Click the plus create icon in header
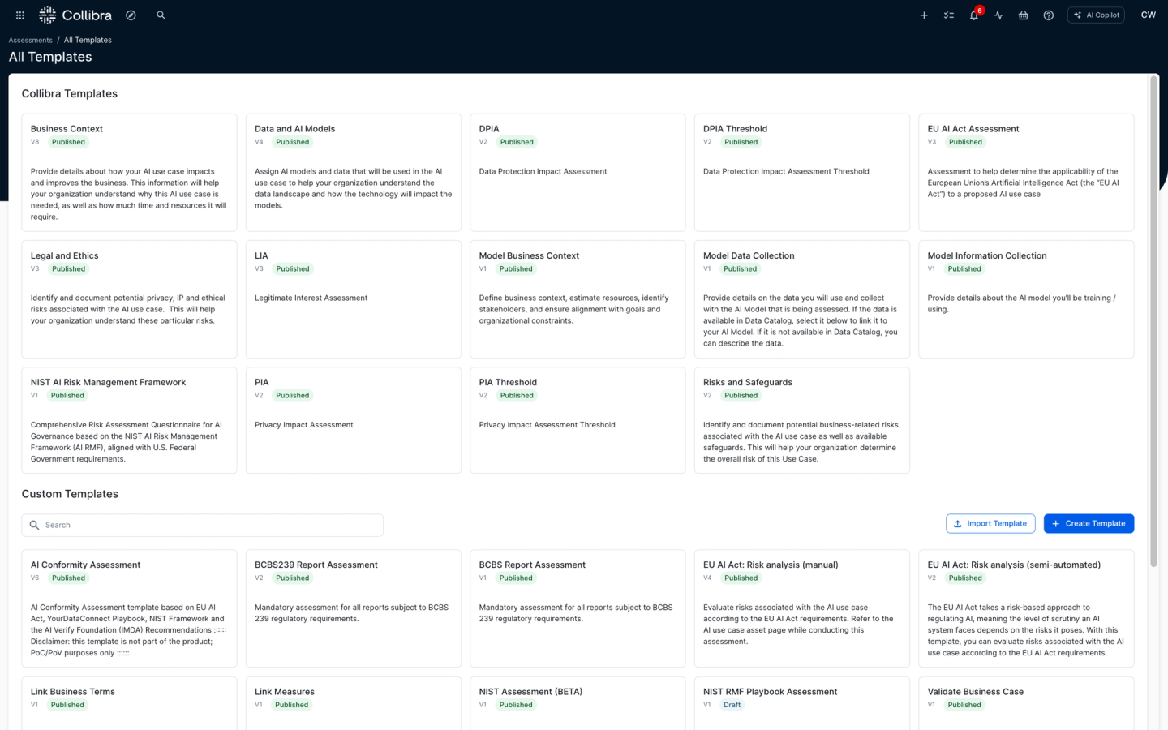This screenshot has width=1168, height=730. point(924,15)
